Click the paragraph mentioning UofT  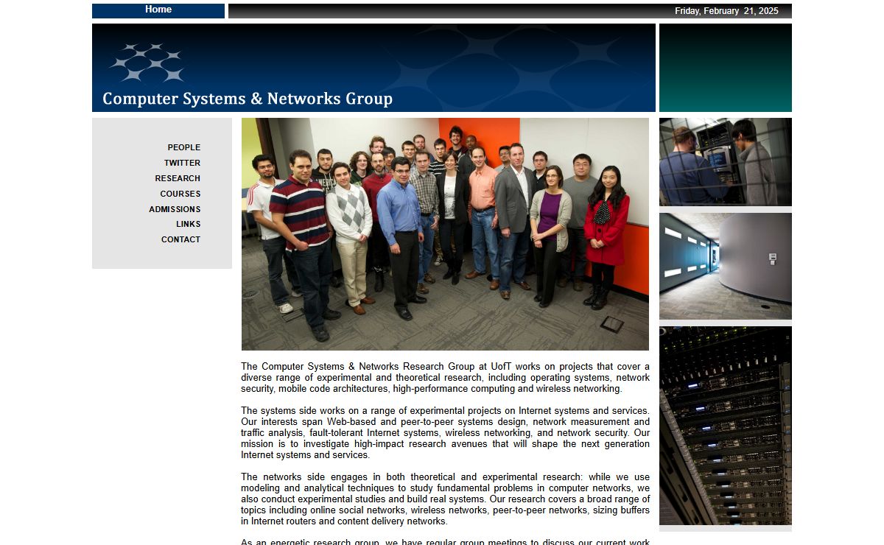click(445, 378)
